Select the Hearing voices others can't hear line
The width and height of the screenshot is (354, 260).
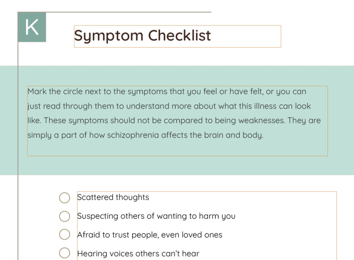[138, 254]
